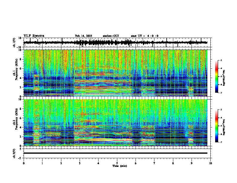Image resolution: width=237 pixels, height=183 pixels.
Task: Click time axis tick label "3"
Action: [x=80, y=163]
